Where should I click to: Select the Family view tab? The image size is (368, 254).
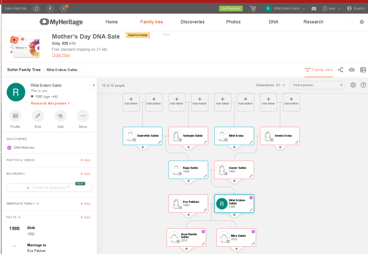point(319,70)
